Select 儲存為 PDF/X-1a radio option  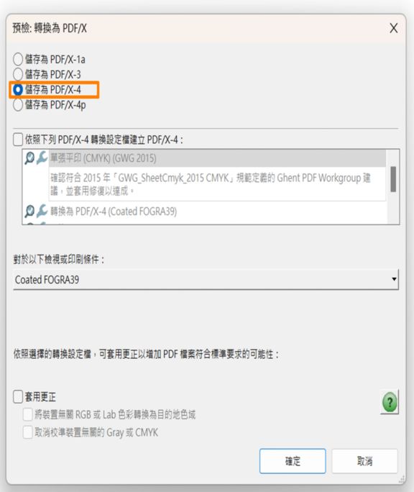pyautogui.click(x=18, y=59)
